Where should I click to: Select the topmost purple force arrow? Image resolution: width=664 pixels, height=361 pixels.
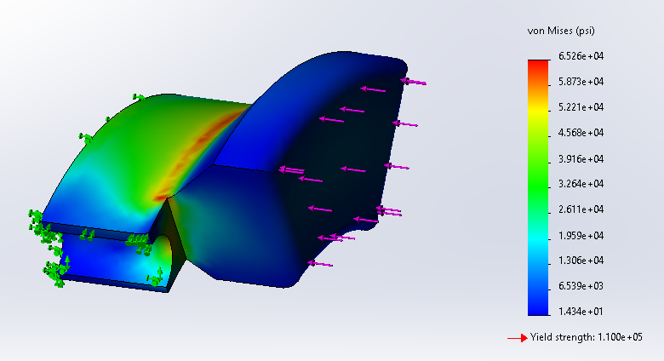[x=413, y=82]
